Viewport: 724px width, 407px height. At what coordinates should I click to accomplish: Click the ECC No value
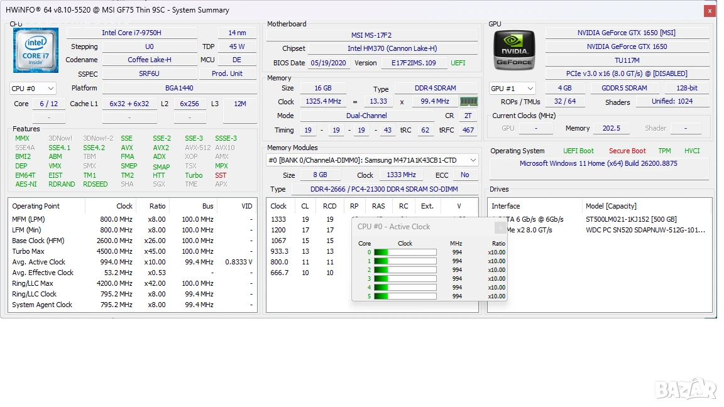coord(465,175)
